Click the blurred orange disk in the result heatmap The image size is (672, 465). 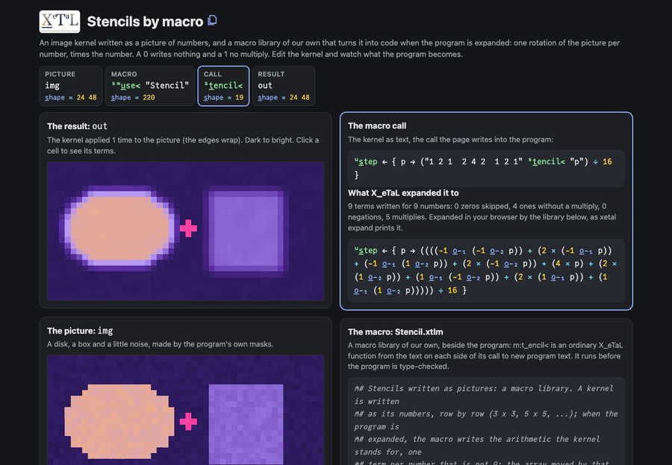point(119,228)
